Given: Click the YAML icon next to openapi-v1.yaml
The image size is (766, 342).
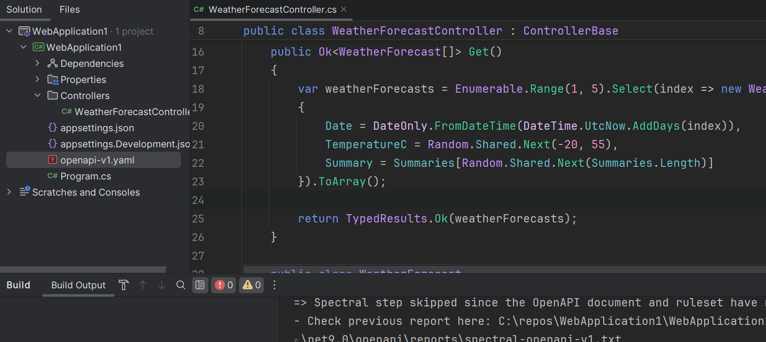Looking at the screenshot, I should pos(53,160).
